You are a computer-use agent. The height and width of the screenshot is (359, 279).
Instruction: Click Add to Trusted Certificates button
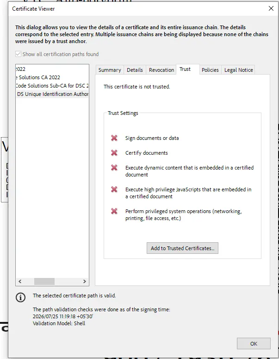coord(182,248)
